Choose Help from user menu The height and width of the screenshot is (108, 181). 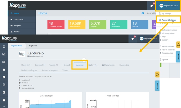[x=163, y=37]
